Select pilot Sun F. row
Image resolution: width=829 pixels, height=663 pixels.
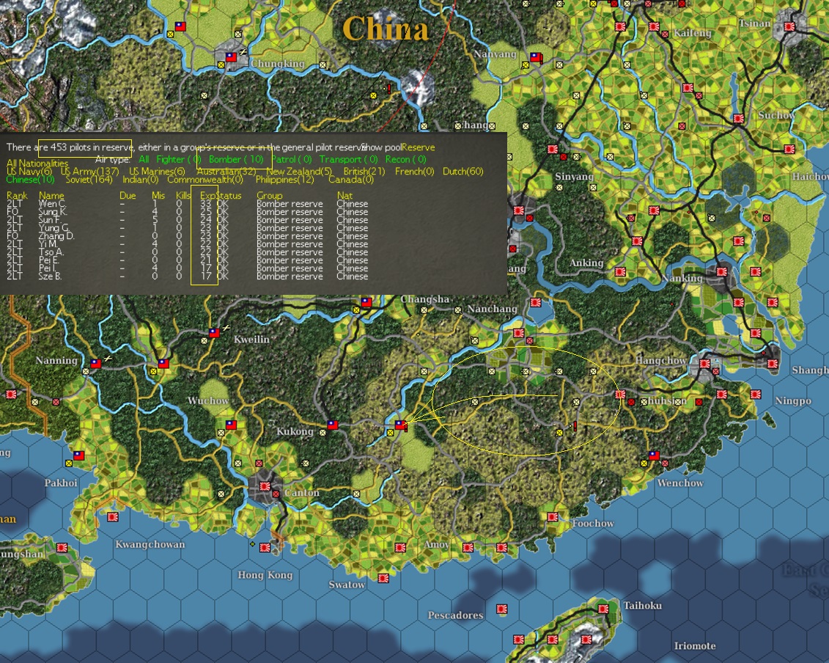(x=188, y=219)
